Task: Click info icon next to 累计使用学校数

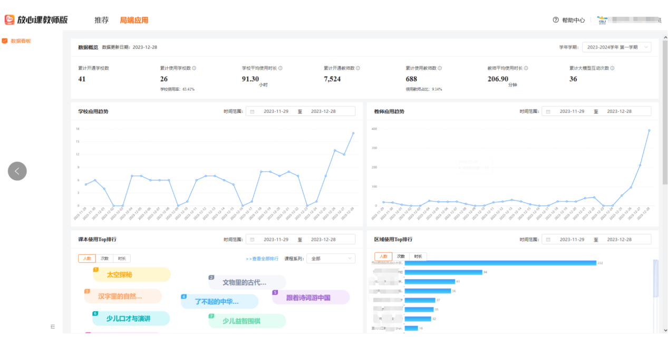Action: [x=194, y=68]
